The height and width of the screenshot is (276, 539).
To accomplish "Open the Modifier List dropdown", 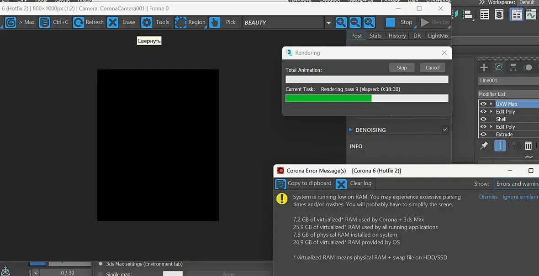I will click(508, 94).
